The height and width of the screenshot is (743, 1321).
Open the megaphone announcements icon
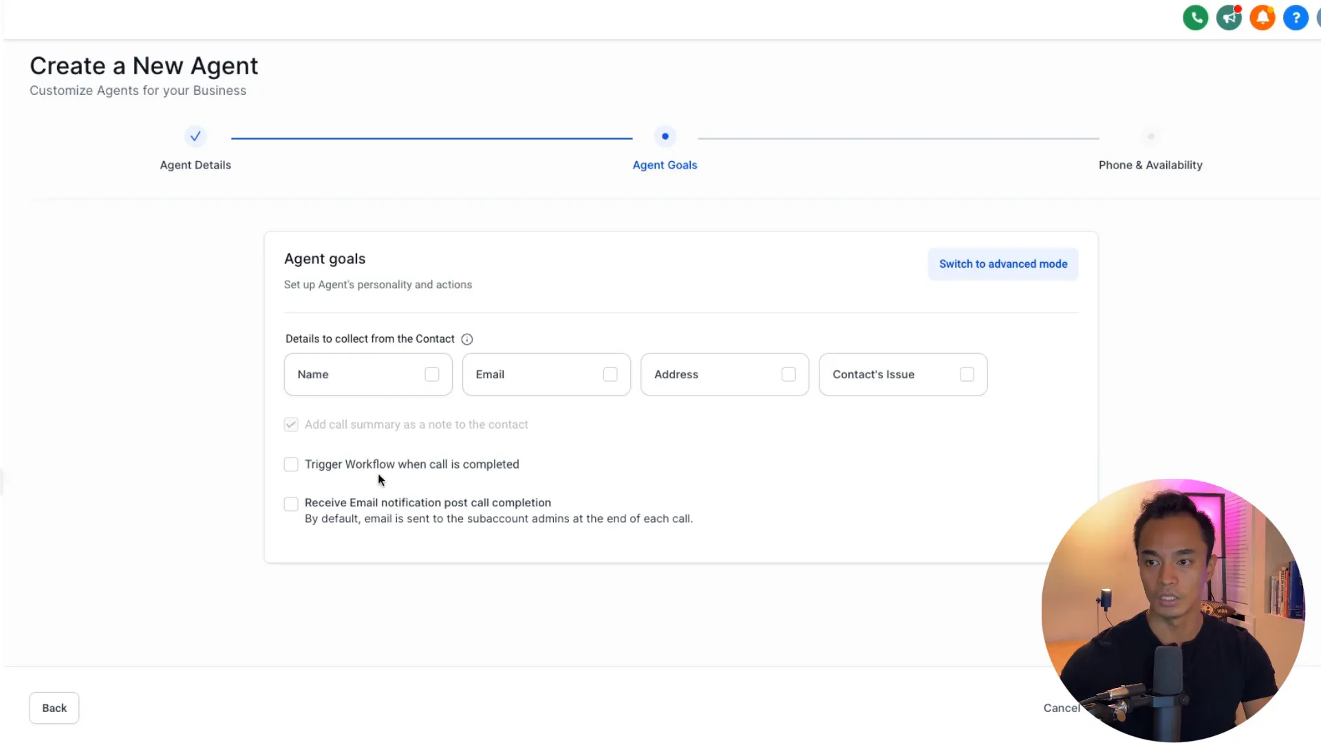tap(1229, 17)
